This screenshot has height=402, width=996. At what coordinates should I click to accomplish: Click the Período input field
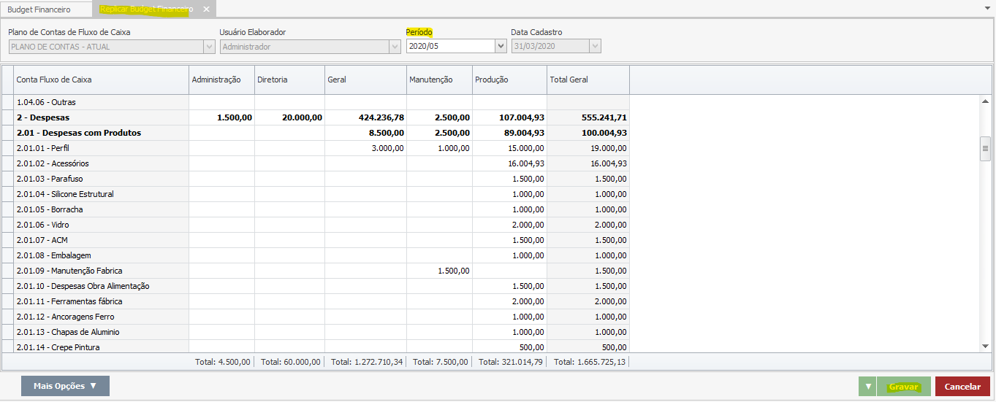[450, 47]
